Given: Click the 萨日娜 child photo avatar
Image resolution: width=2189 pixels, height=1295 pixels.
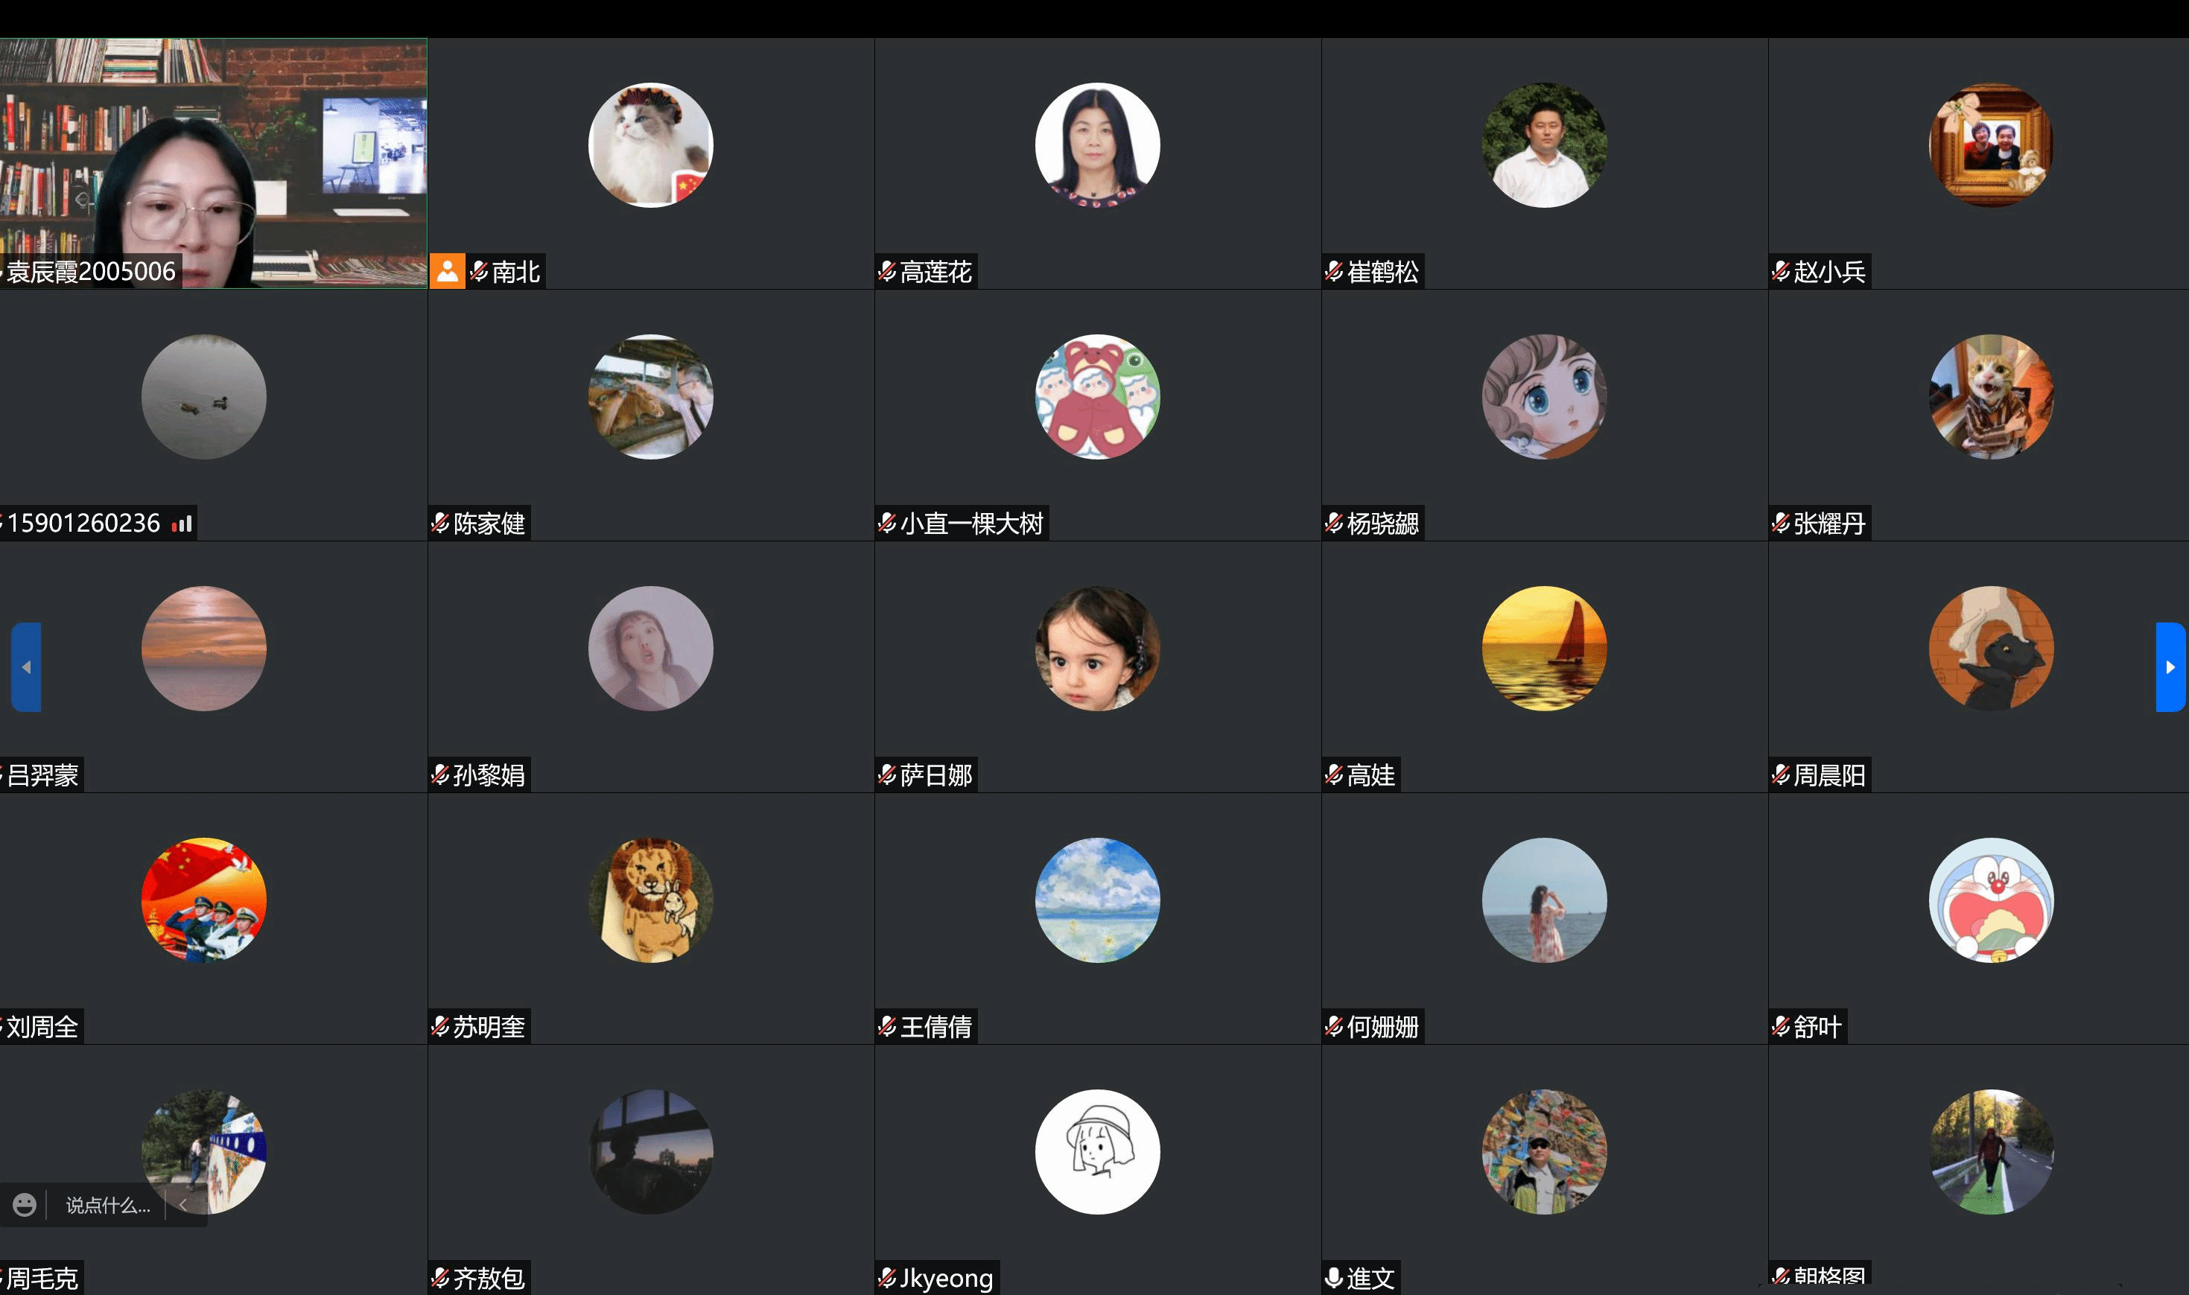Looking at the screenshot, I should click(1098, 649).
